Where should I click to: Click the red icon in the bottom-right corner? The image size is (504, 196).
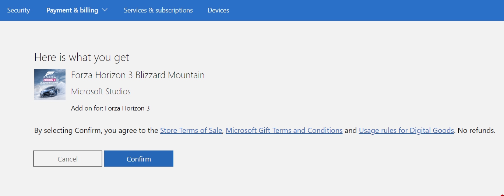pyautogui.click(x=502, y=195)
